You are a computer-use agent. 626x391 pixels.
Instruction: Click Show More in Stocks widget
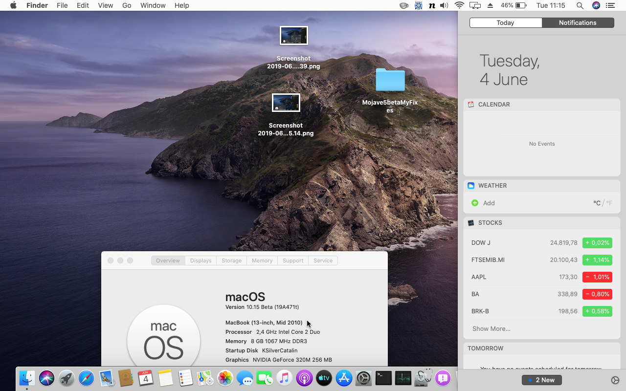tap(491, 328)
